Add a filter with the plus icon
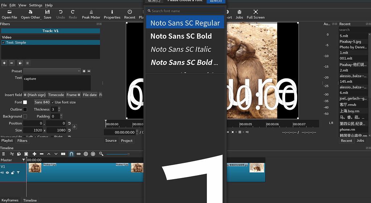Image resolution: width=371 pixels, height=203 pixels. [4, 63]
